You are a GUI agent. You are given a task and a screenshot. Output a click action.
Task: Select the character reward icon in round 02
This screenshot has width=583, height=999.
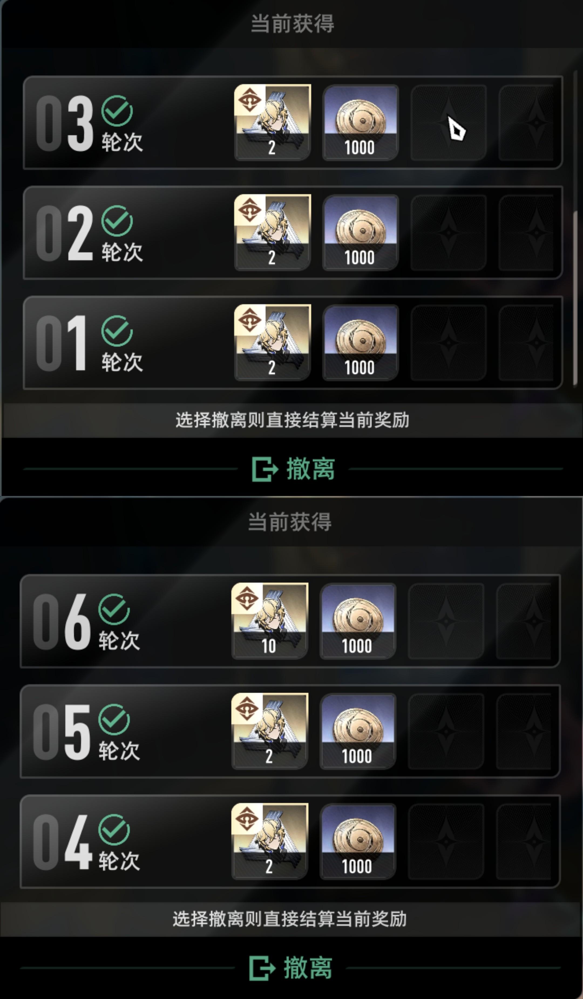(x=272, y=233)
